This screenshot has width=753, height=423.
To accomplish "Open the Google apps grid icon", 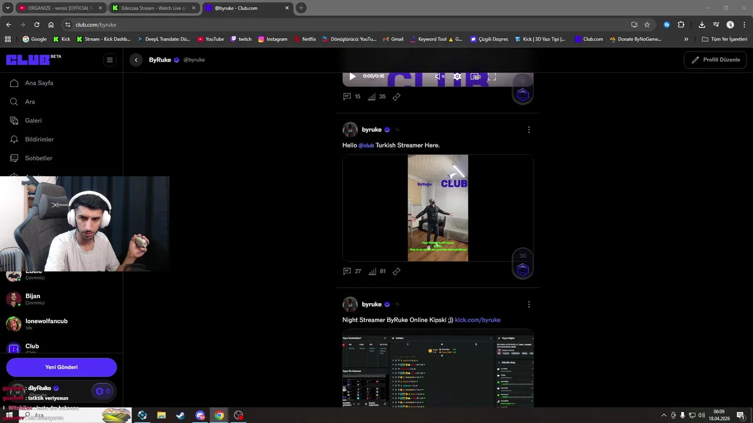I will click(x=8, y=39).
